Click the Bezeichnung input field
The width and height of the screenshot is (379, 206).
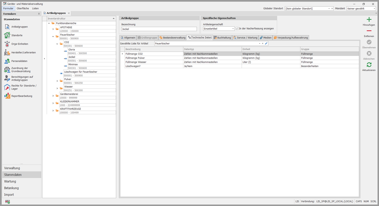[x=159, y=29]
